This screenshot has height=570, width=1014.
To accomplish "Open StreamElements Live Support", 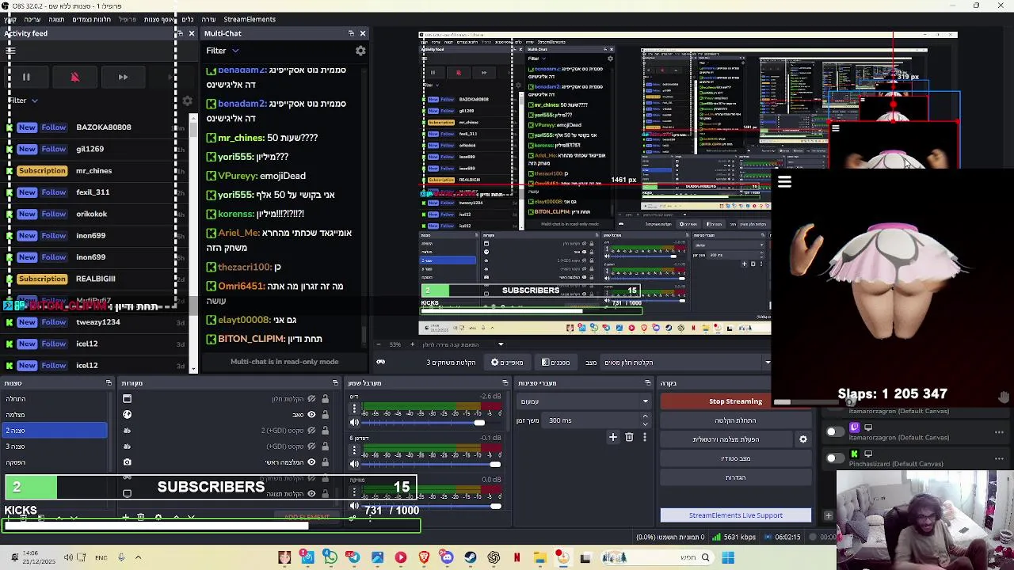I will coord(736,515).
